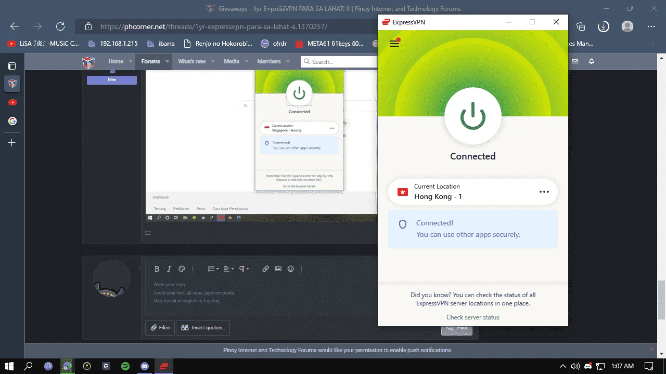This screenshot has height=374, width=666.
Task: Toggle bold formatting in reply editor
Action: [157, 269]
